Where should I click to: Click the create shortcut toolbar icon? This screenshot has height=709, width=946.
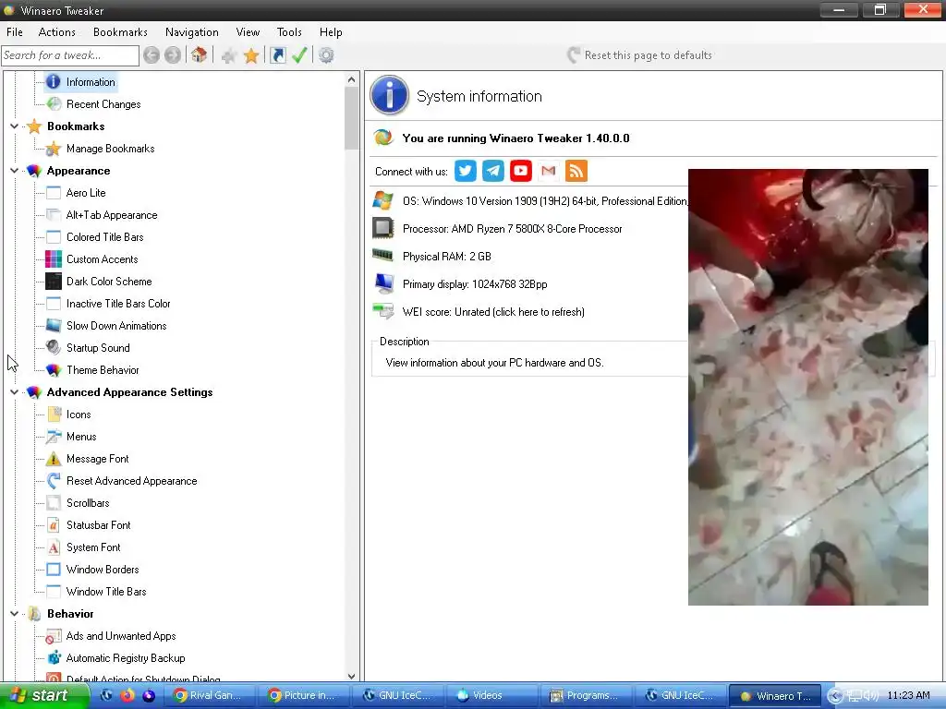[x=277, y=55]
